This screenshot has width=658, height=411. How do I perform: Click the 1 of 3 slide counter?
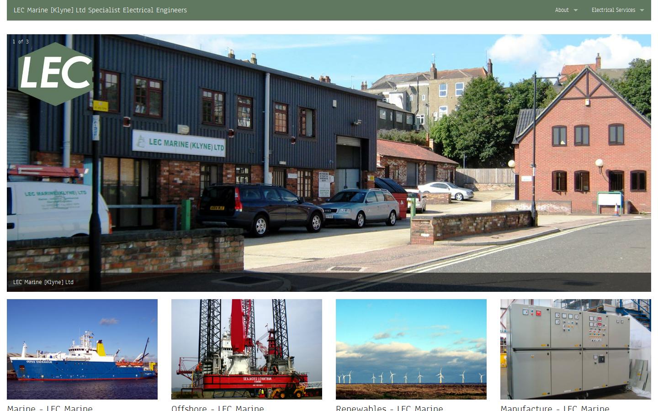pyautogui.click(x=20, y=42)
